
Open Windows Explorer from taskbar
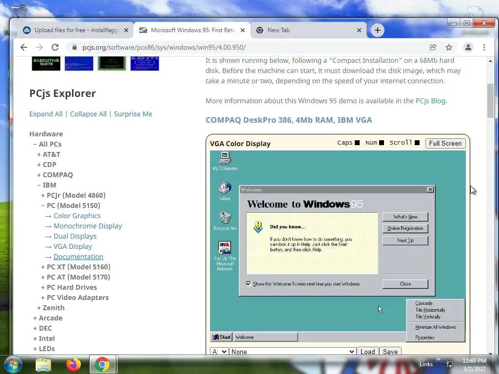43,364
